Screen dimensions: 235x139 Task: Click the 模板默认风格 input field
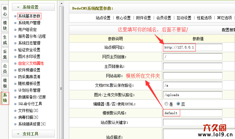pos(193,113)
